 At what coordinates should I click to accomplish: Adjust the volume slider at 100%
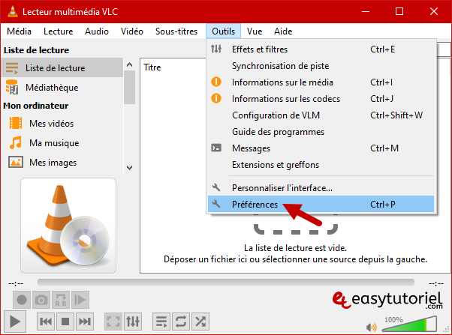409,324
